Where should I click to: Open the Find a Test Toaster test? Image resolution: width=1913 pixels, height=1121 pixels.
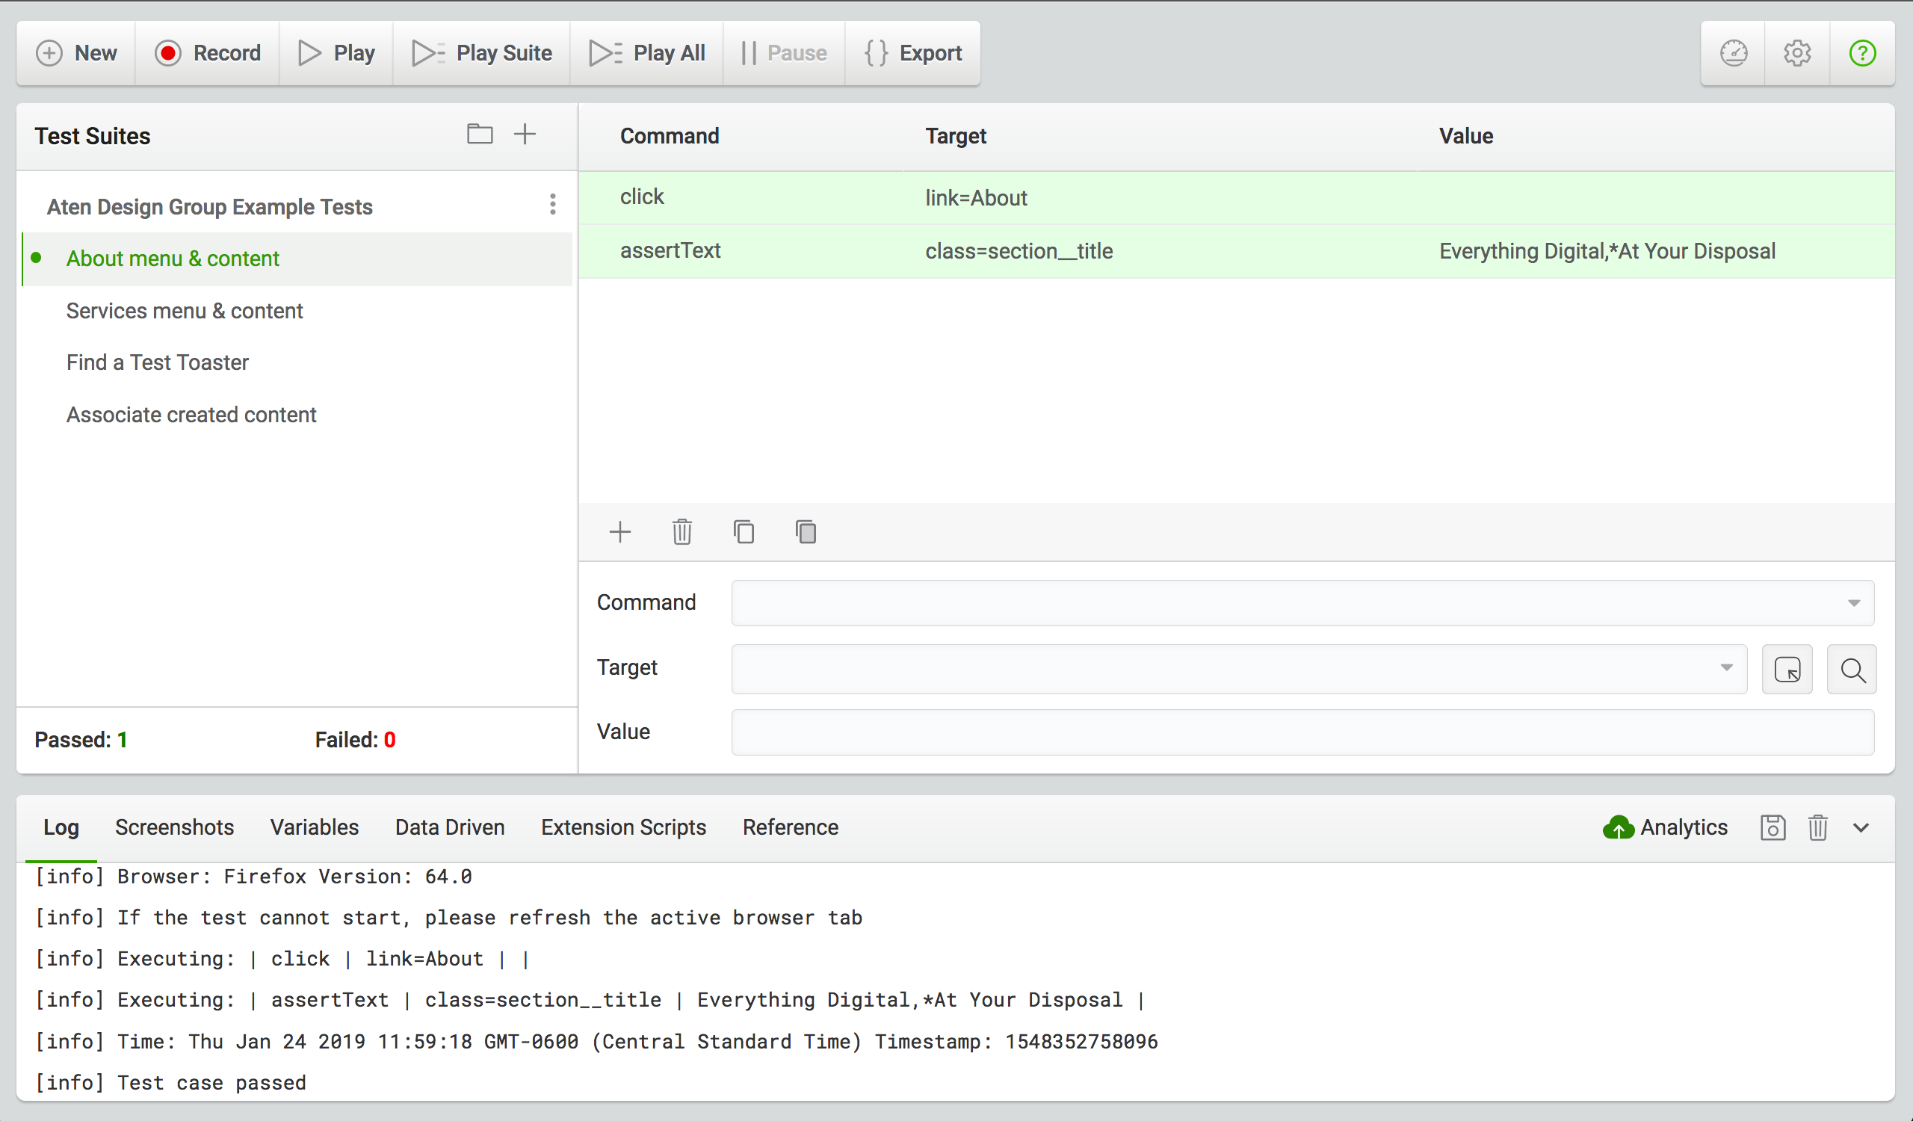coord(157,362)
